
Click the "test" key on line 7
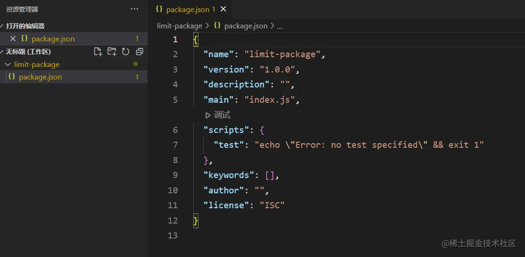pos(229,145)
